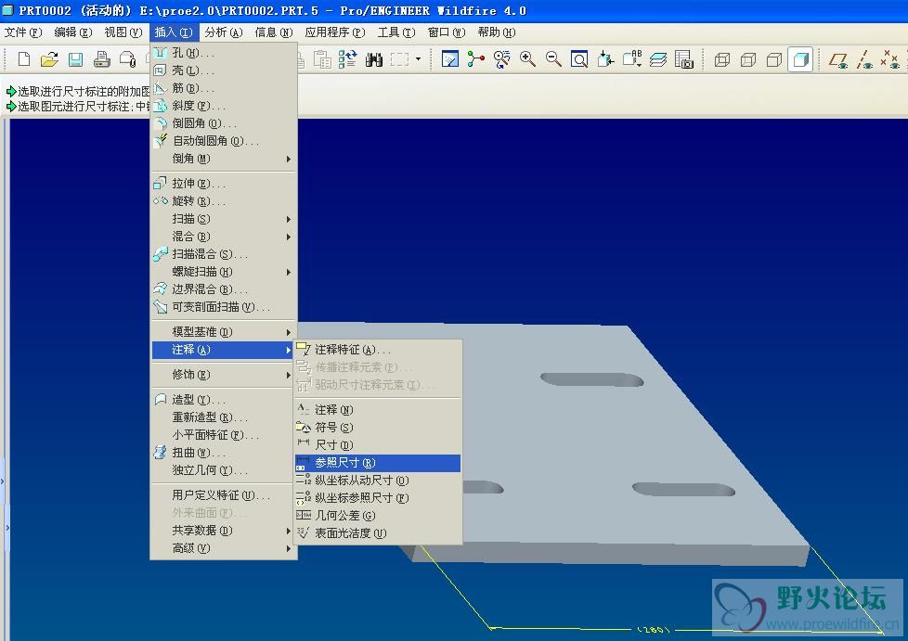This screenshot has width=908, height=641.
Task: Click the Save diskette icon
Action: (x=75, y=59)
